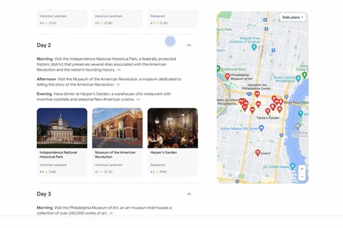Open Museum of the American Revolution photo
This screenshot has height=228, width=343.
pyautogui.click(x=117, y=128)
